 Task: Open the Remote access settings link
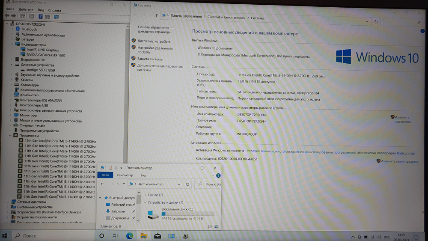(x=155, y=50)
